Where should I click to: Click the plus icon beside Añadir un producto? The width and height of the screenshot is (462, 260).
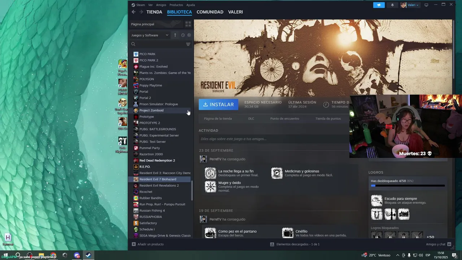coord(134,244)
